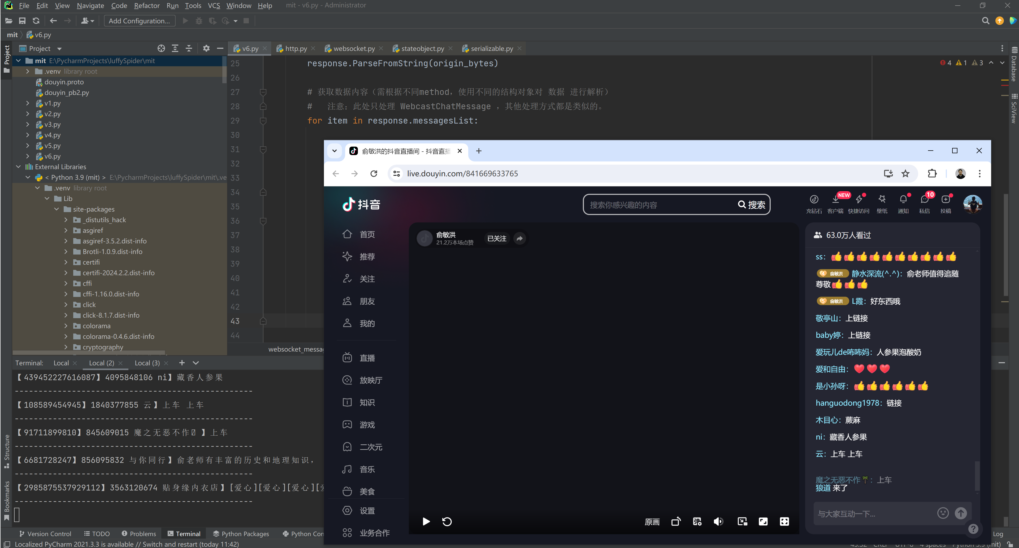The image size is (1019, 548).
Task: Toggle web fullscreen in player
Action: point(763,521)
